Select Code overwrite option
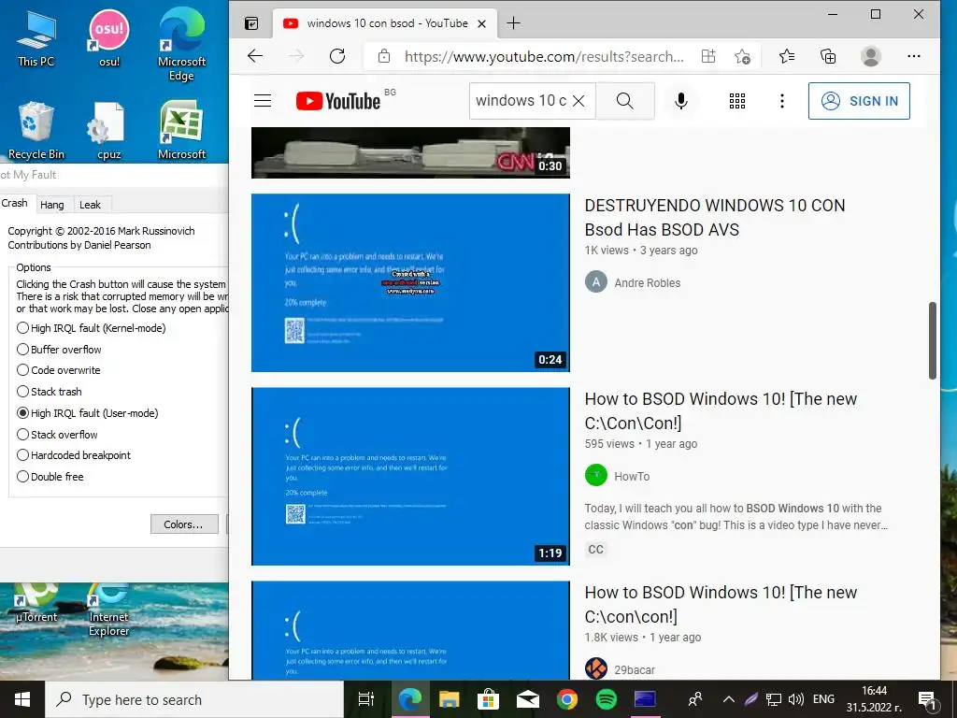This screenshot has height=718, width=957. (x=59, y=370)
